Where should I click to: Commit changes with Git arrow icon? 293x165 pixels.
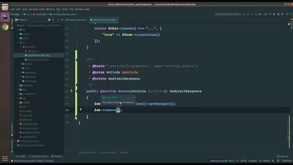(274, 14)
